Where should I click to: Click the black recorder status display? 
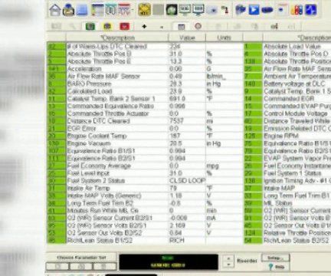(x=169, y=261)
